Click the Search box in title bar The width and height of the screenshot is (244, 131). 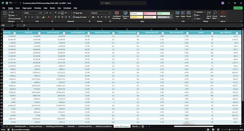(x=123, y=3)
